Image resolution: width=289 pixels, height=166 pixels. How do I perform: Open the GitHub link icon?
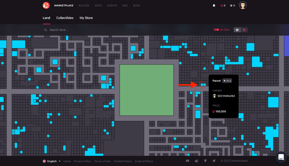(x=205, y=161)
